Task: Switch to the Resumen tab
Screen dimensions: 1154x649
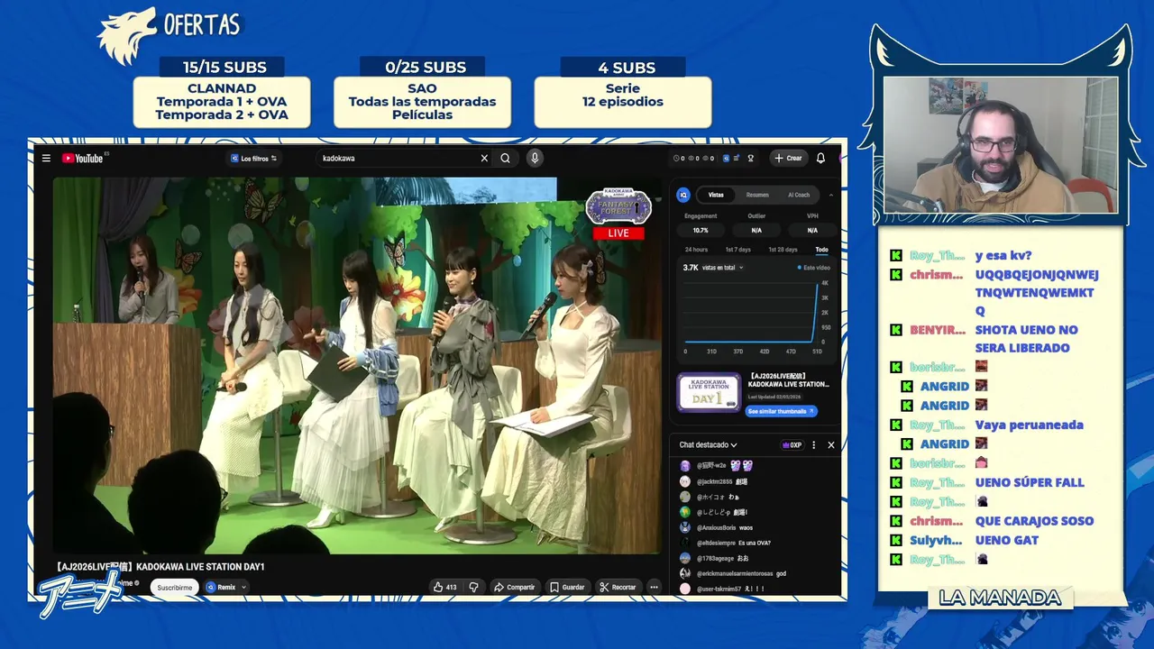Action: 757,195
